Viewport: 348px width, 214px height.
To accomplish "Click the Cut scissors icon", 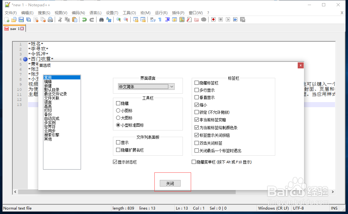I will [x=60, y=20].
